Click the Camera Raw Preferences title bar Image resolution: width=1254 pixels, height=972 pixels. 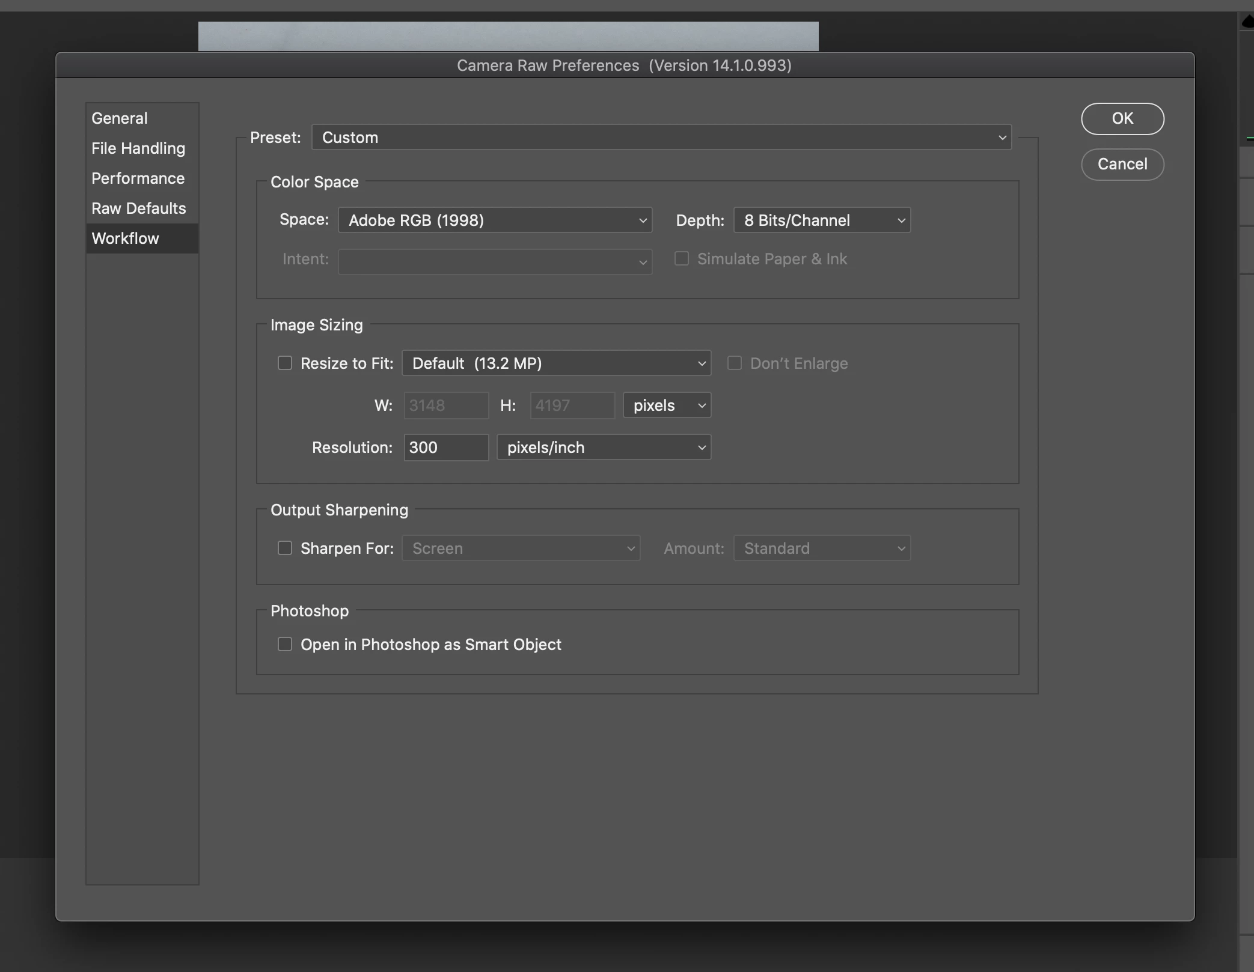click(624, 65)
